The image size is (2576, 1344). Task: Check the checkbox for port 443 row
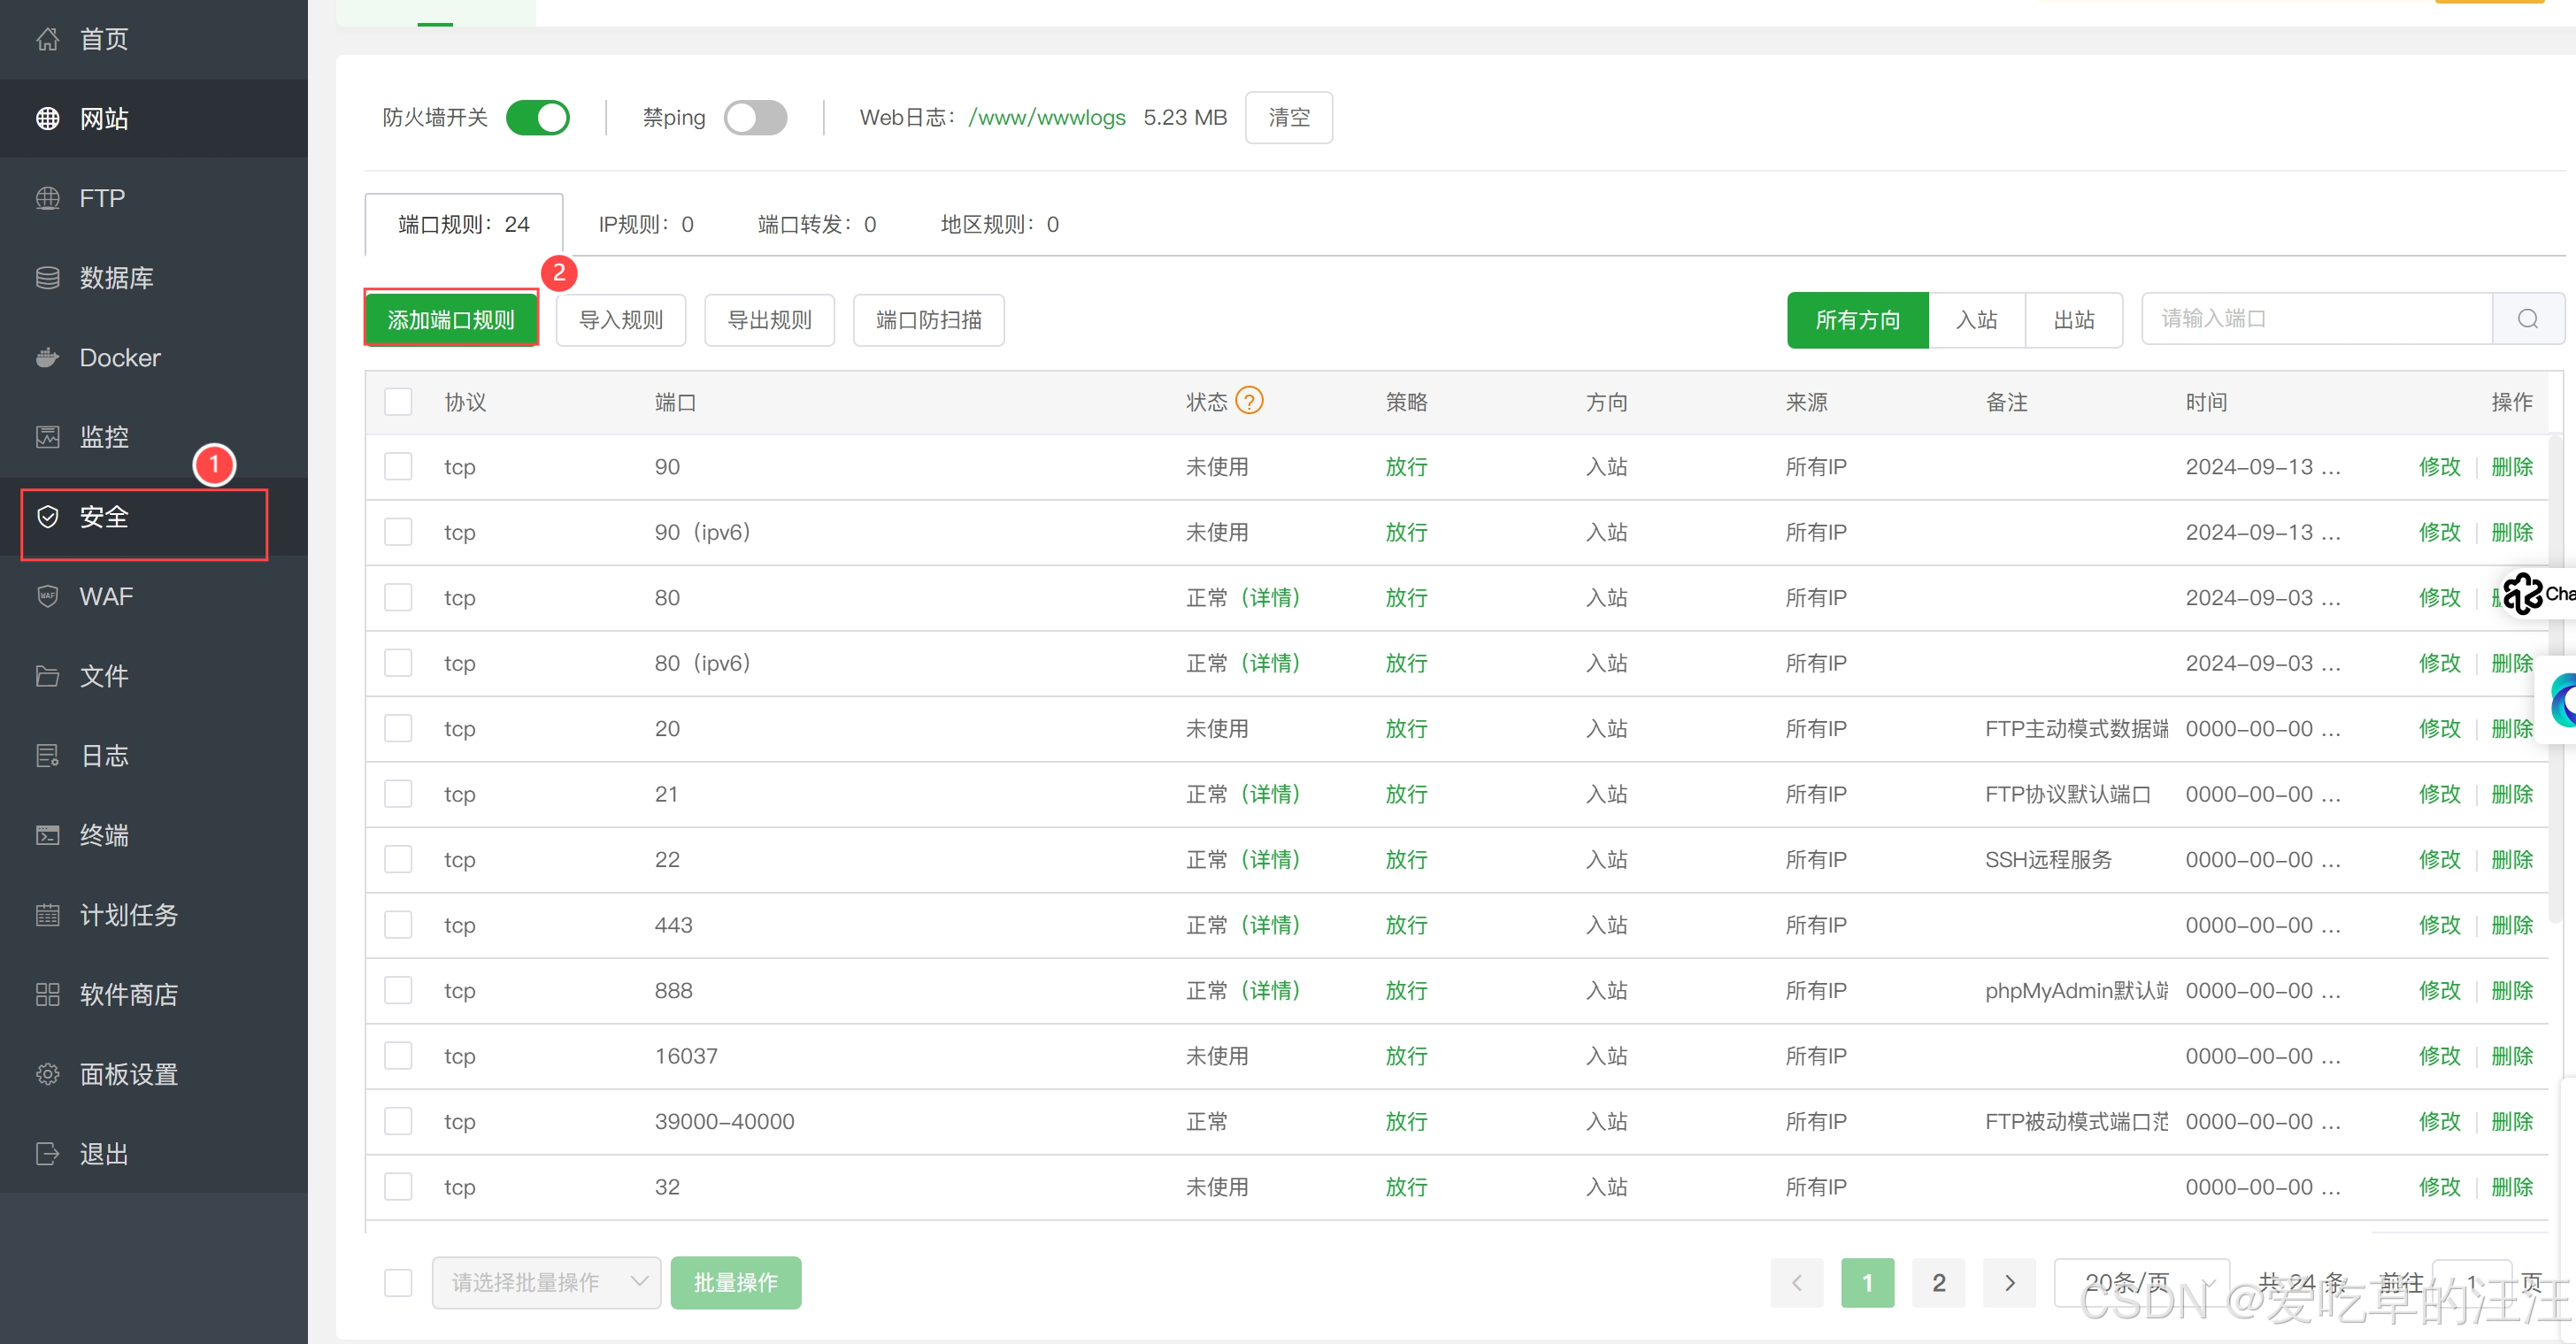coord(398,925)
